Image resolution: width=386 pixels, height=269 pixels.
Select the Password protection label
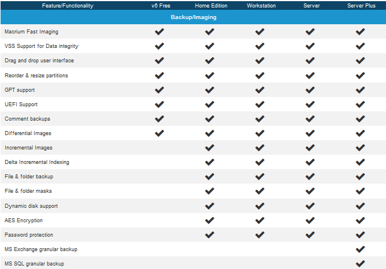click(29, 235)
